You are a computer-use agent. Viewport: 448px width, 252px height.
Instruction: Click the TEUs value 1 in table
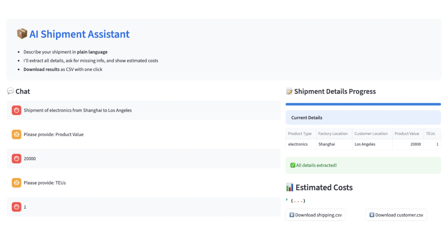pyautogui.click(x=432, y=144)
